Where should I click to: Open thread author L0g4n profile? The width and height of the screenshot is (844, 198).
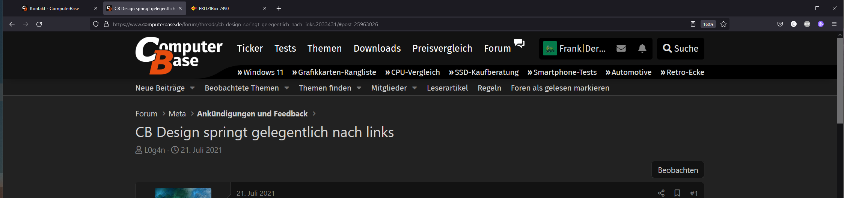(155, 150)
